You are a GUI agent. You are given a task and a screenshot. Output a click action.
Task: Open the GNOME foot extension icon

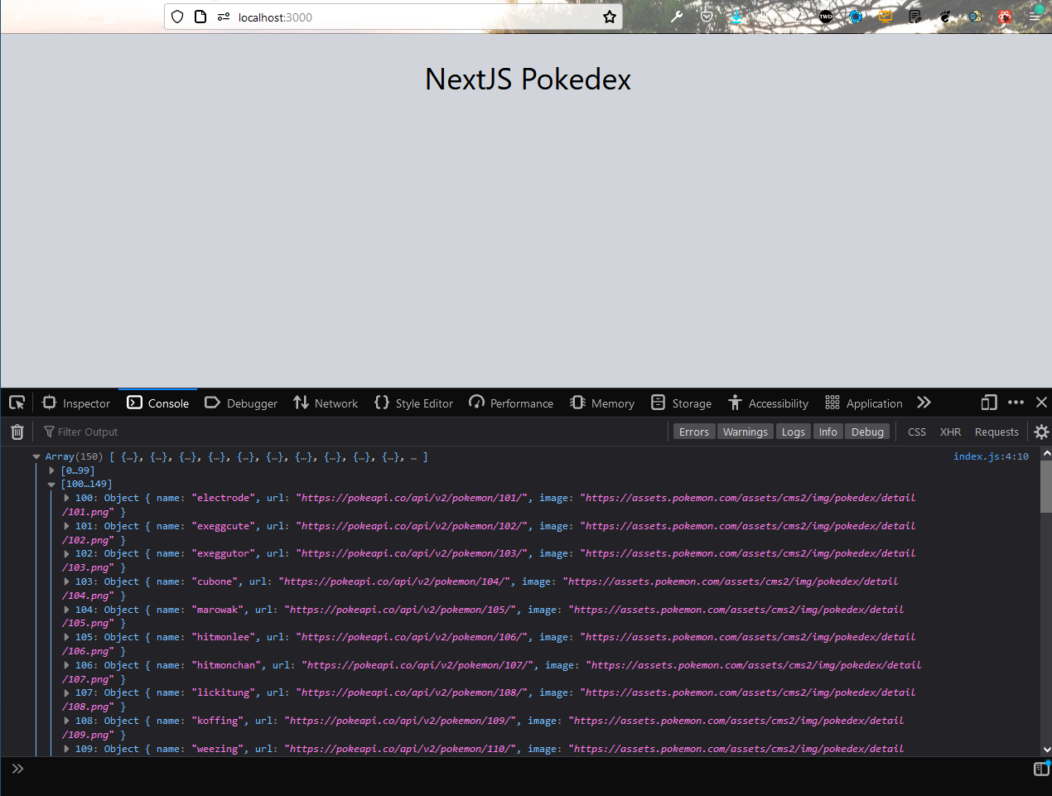945,17
